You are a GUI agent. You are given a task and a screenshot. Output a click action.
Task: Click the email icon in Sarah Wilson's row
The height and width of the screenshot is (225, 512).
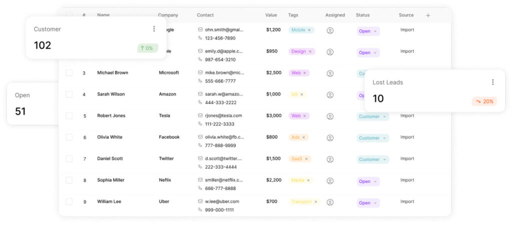(200, 94)
